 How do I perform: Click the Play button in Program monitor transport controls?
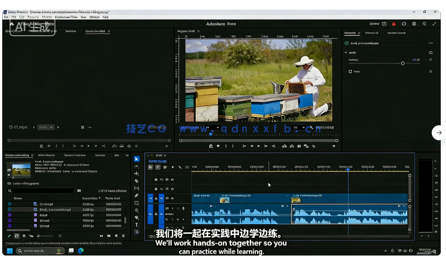coord(258,146)
